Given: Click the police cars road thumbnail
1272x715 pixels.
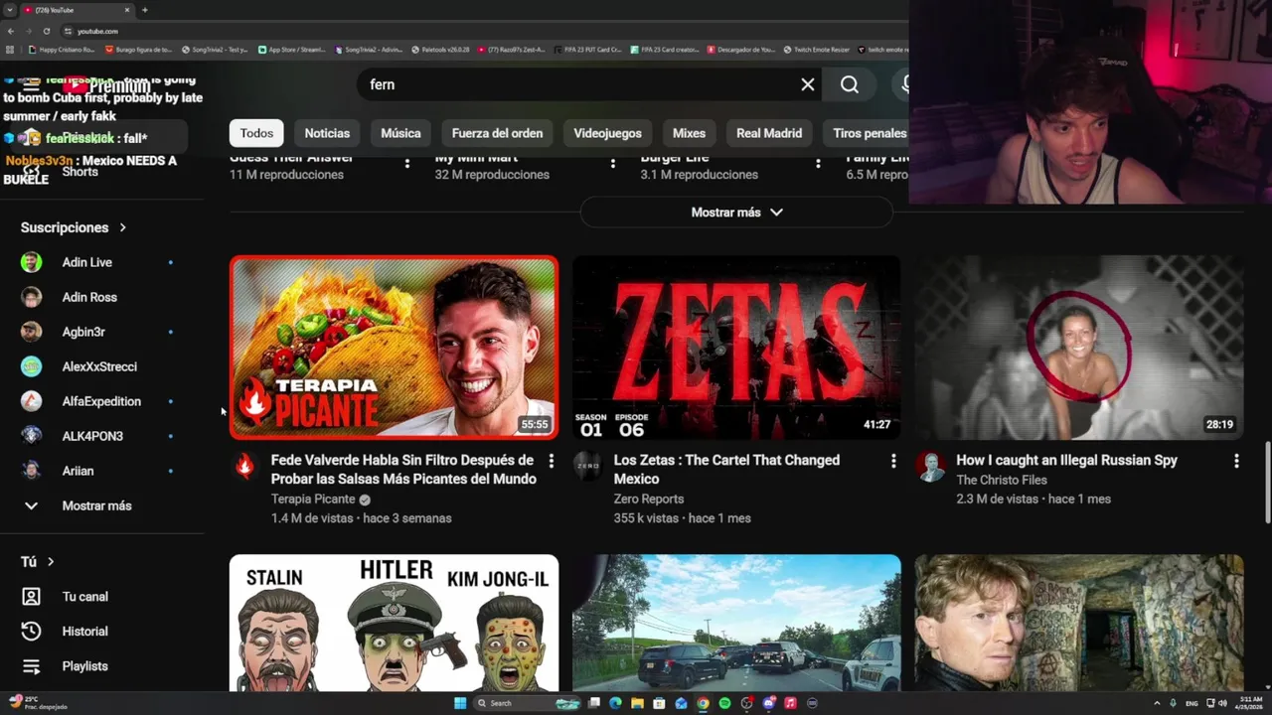Looking at the screenshot, I should [736, 623].
